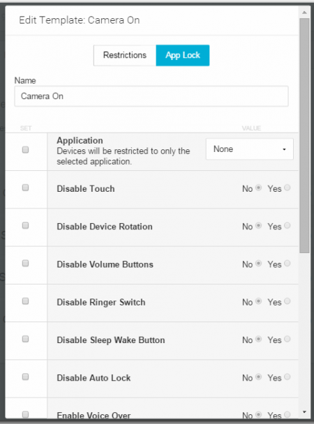314x424 pixels.
Task: Select No for Disable Device Rotation
Action: (259, 225)
